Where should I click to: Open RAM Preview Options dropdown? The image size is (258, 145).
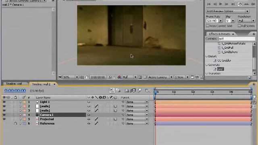(x=227, y=11)
